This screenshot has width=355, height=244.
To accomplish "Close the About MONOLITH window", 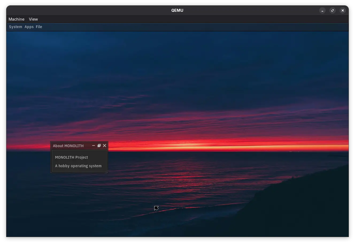I will 104,146.
